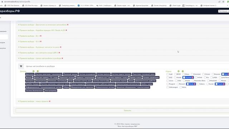Image resolution: width=229 pixels, height=129 pixels.
Task: Delete the 'Целые автомобили в разборе' rule
Action: [62, 58]
